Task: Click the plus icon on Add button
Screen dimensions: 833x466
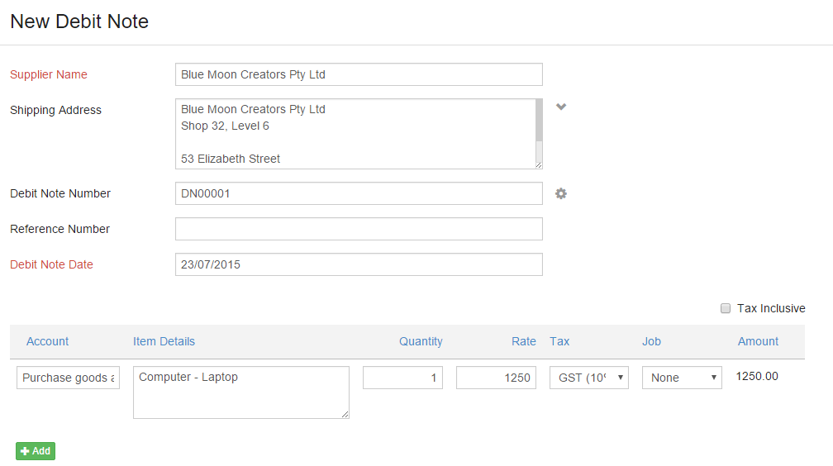Action: (25, 451)
